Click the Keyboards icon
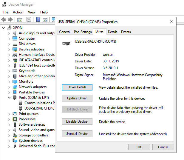Image resolution: width=184 pixels, height=160 pixels. (x=15, y=71)
